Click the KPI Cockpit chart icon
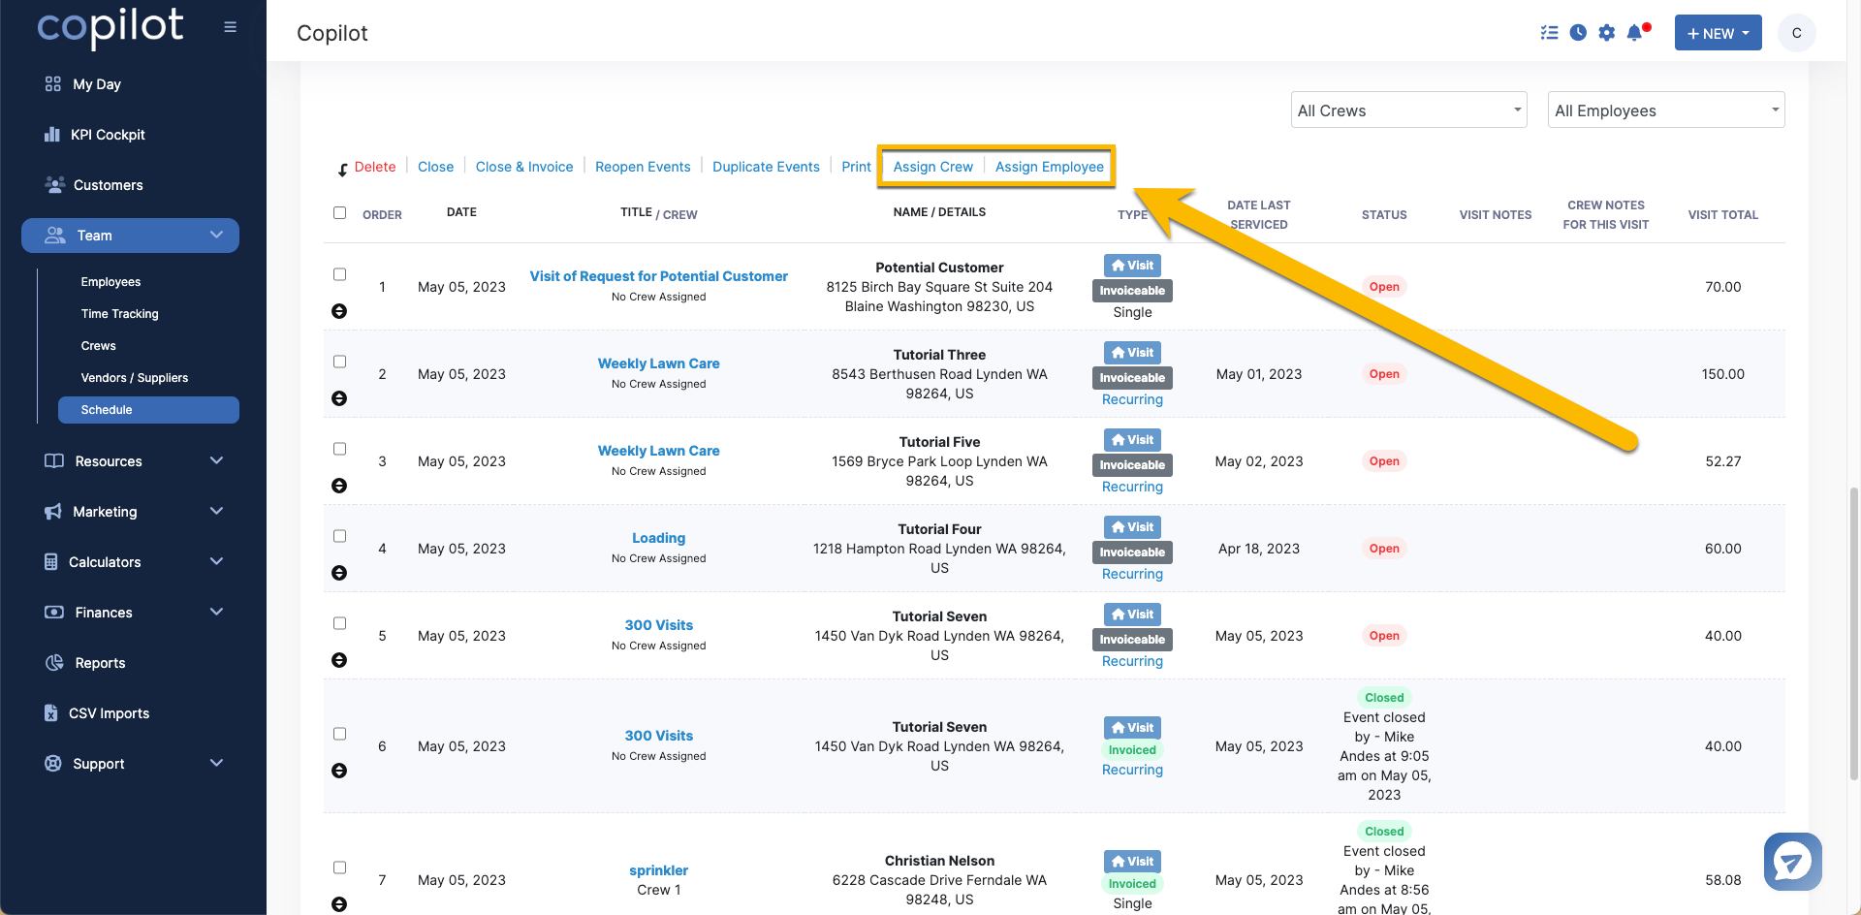The image size is (1861, 915). (x=52, y=135)
